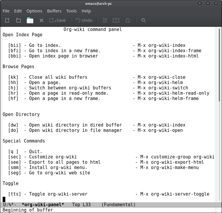Click the text 'M-x org-wiki-export-html'
This screenshot has width=222, height=213.
172,162
